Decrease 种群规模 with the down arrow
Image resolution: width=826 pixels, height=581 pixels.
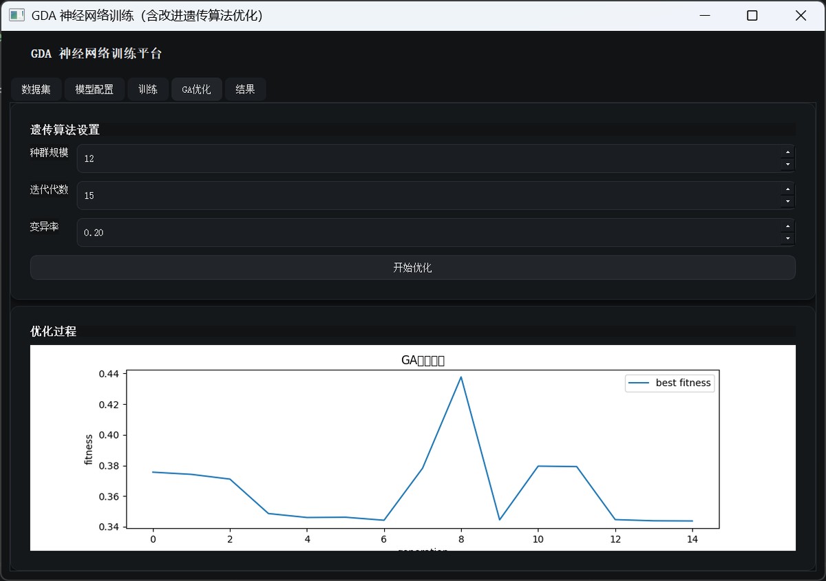click(x=787, y=165)
